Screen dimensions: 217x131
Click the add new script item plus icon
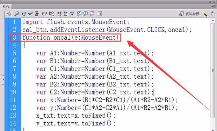9,14
